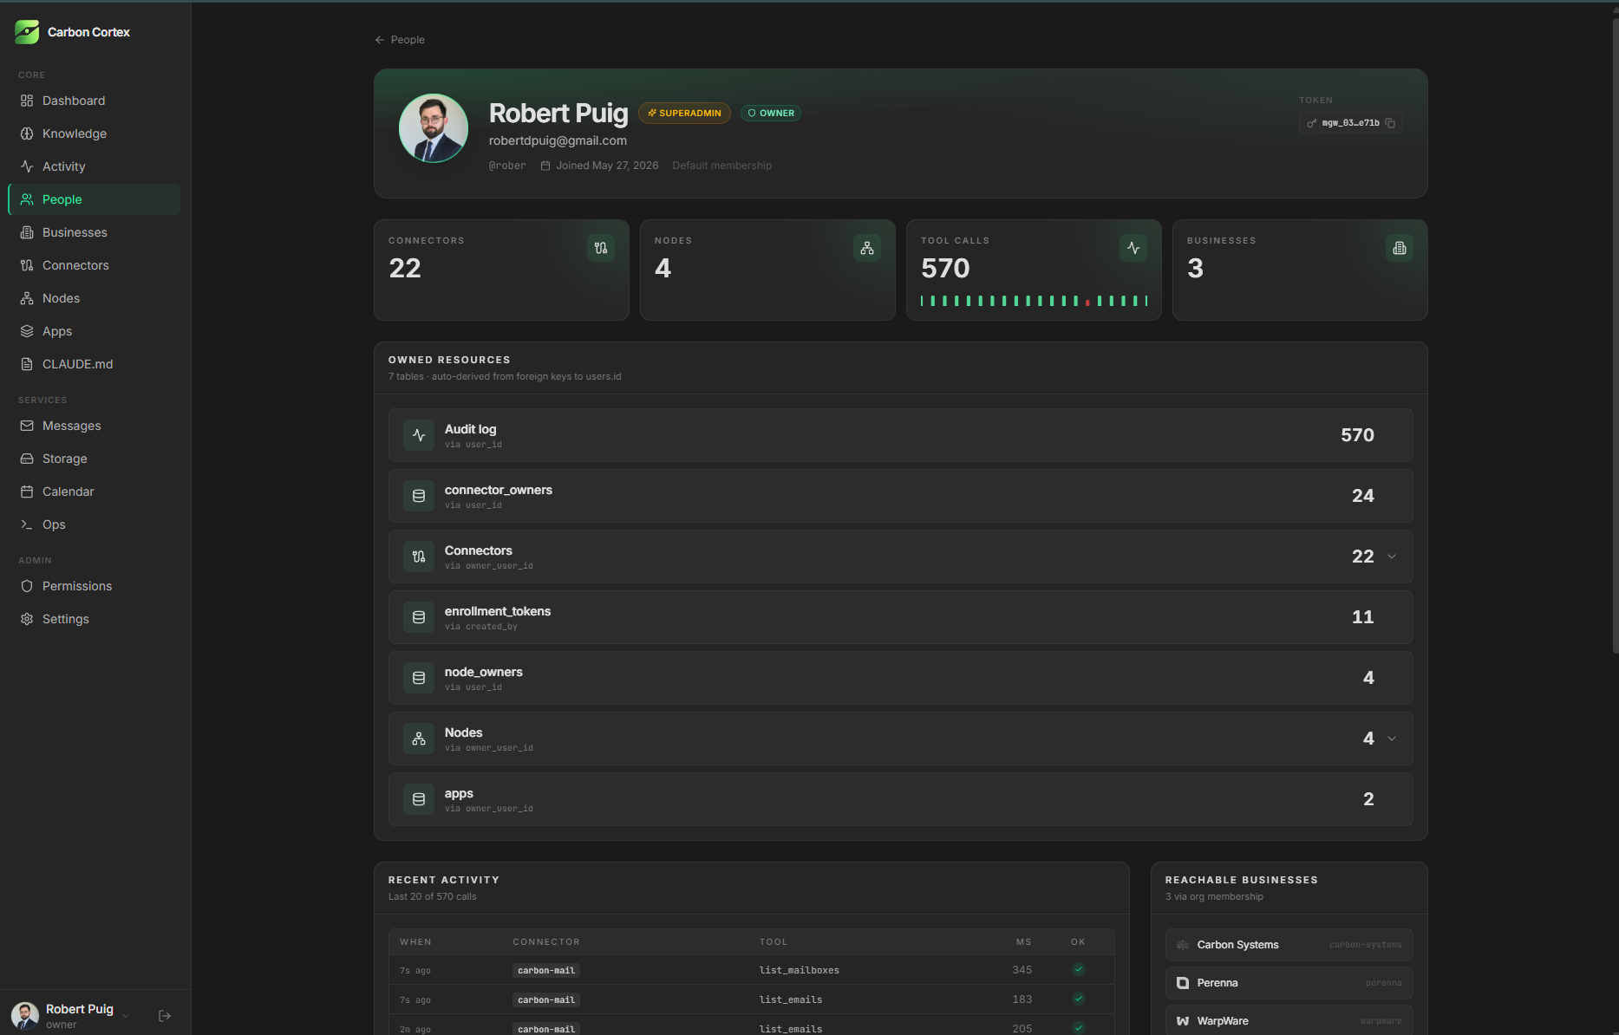The image size is (1619, 1035).
Task: Click the MS column header
Action: pos(1024,942)
